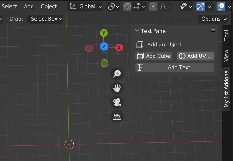Toggle proportional editing button
The image size is (233, 161).
pos(153,6)
